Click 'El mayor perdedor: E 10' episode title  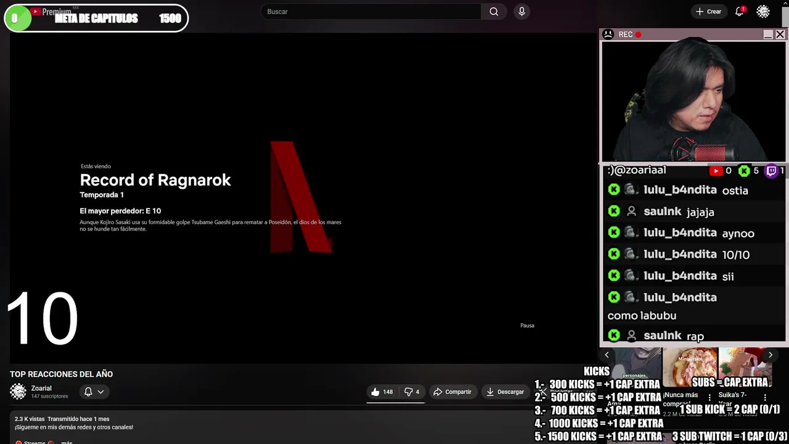[x=120, y=211]
